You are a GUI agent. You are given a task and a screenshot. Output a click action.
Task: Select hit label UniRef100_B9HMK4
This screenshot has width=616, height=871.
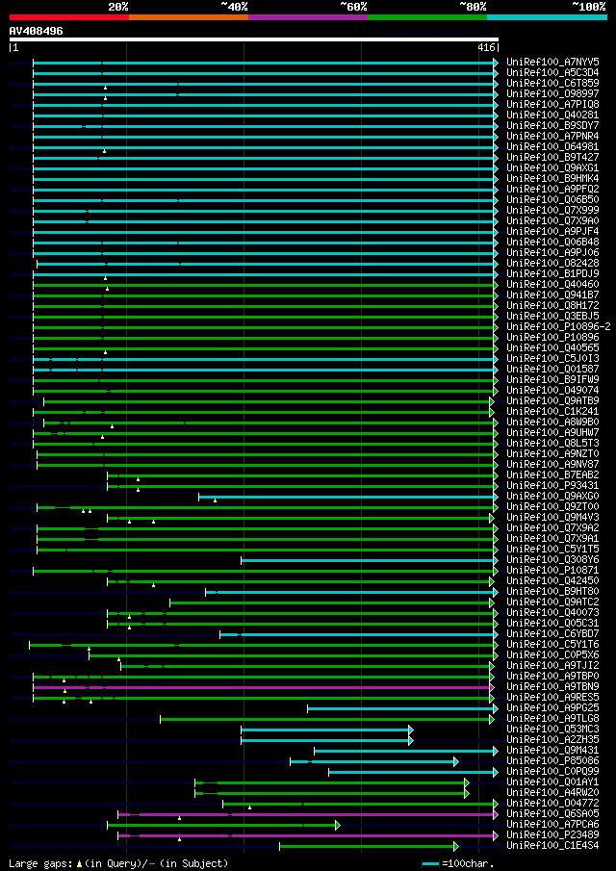coord(552,178)
